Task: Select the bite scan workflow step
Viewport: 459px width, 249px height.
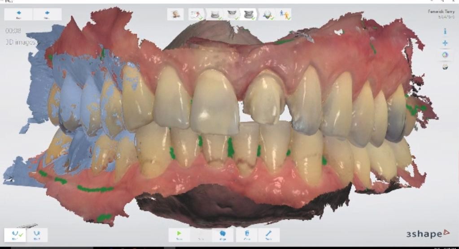Action: (x=248, y=14)
